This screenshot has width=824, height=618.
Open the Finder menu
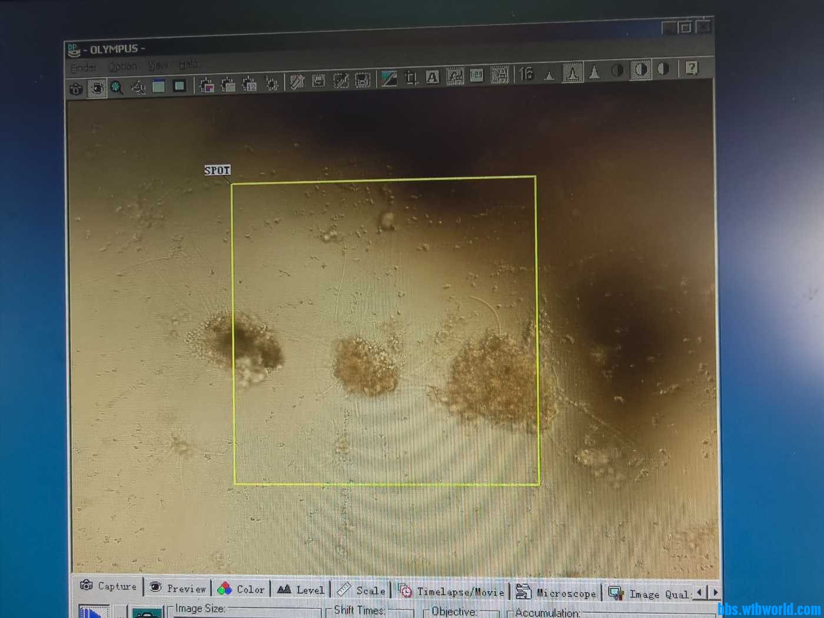click(84, 68)
